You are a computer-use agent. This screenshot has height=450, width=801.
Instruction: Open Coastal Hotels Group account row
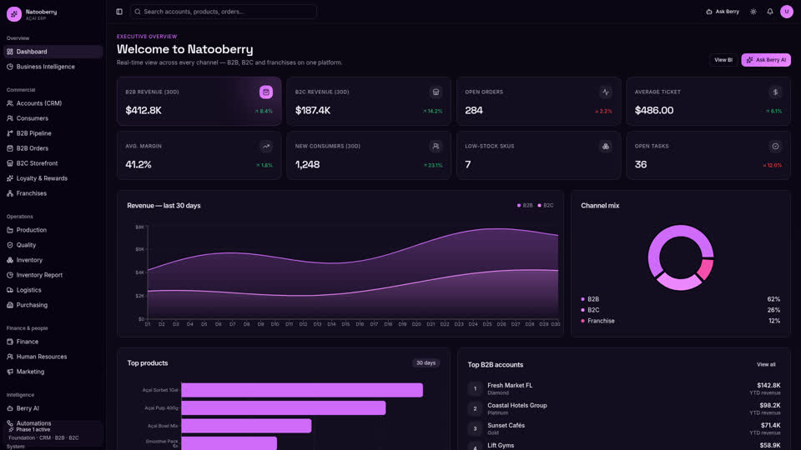(624, 408)
